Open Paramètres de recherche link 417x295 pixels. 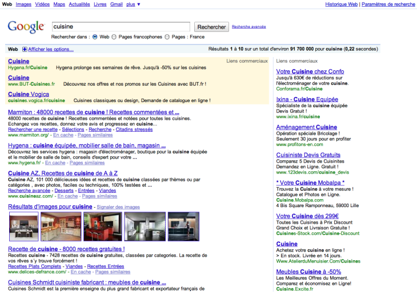[x=388, y=4]
